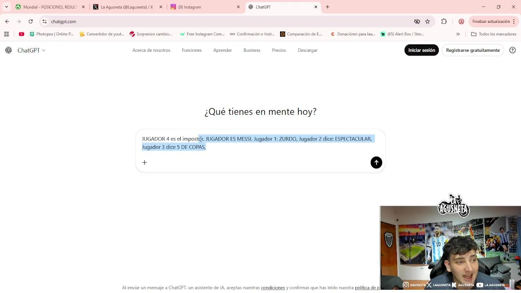Close the ChatGPT tab
The height and width of the screenshot is (293, 521).
click(x=315, y=7)
